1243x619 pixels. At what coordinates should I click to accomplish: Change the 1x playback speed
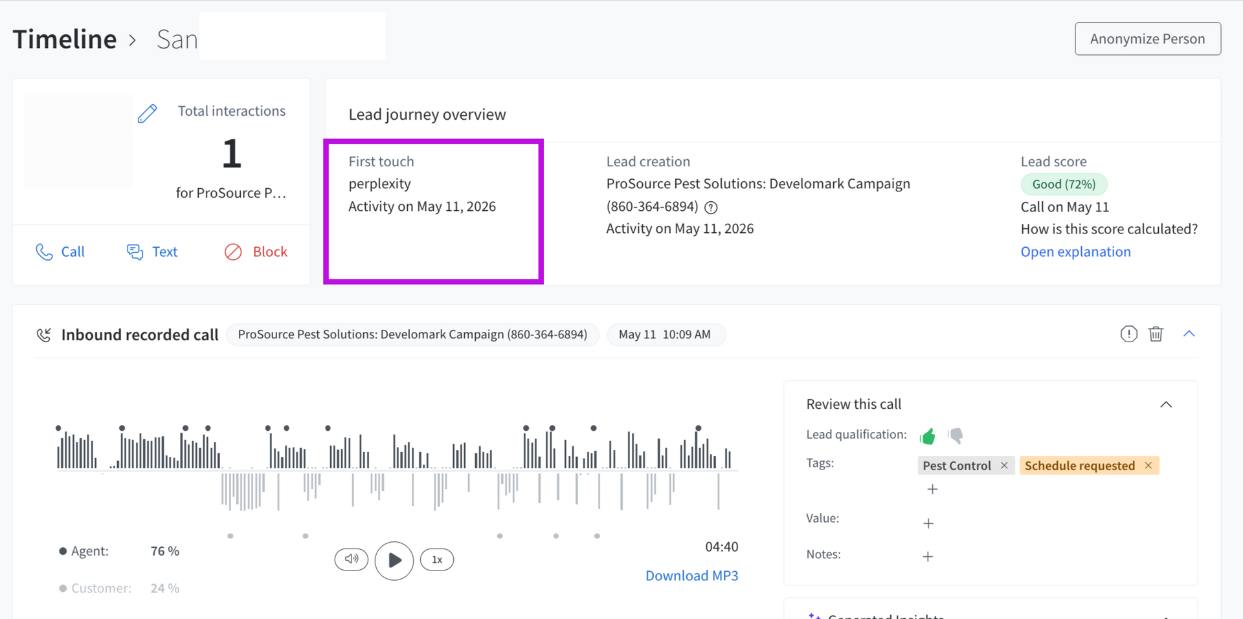[x=437, y=559]
